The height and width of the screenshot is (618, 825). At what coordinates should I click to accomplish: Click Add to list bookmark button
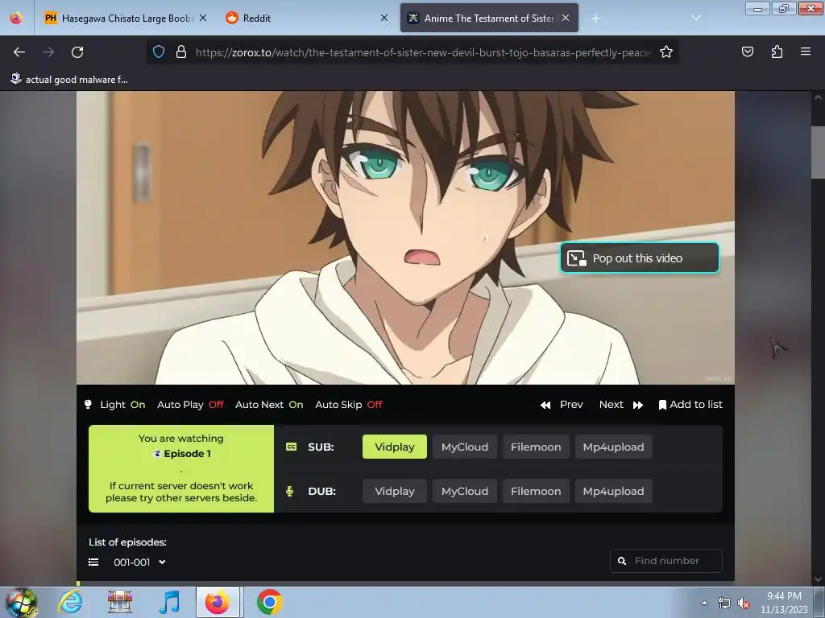(x=690, y=405)
